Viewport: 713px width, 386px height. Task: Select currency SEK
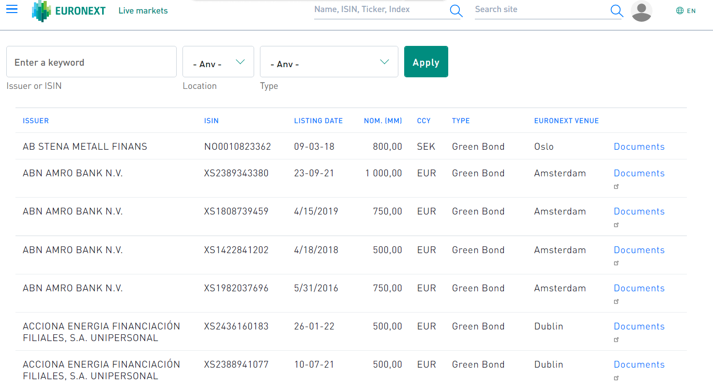tap(426, 146)
